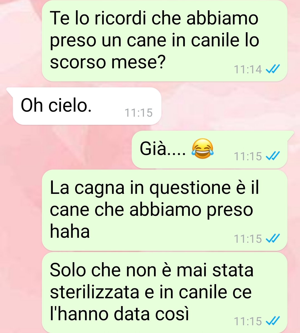Click the empty pink wallpaper beside "Oh cielo."
The height and width of the screenshot is (333, 300).
[x=230, y=106]
